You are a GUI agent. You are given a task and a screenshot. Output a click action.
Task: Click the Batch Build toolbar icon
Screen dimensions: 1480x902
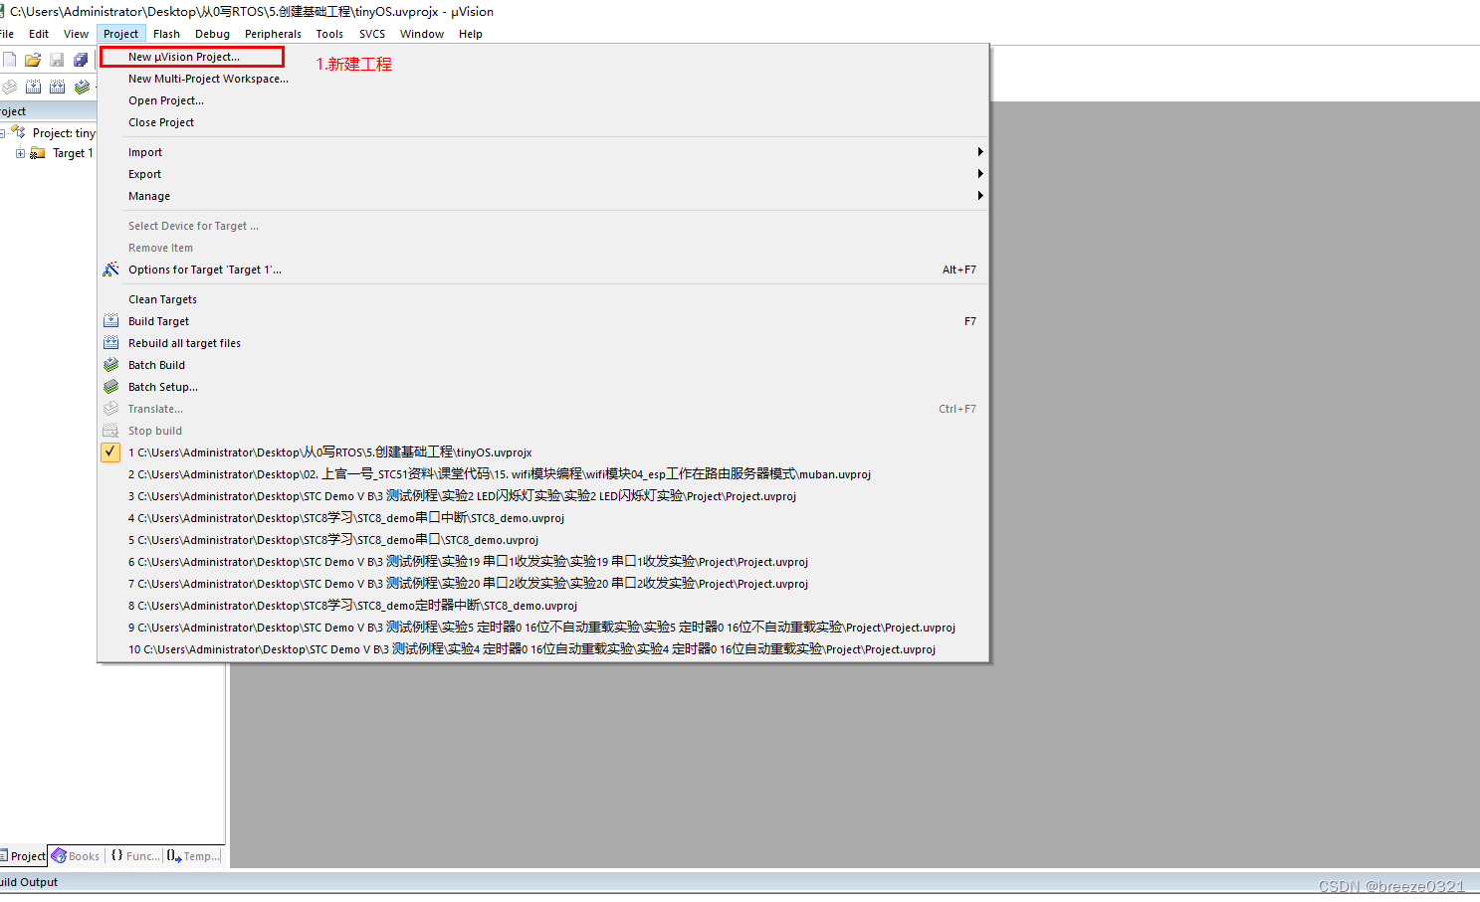(82, 87)
